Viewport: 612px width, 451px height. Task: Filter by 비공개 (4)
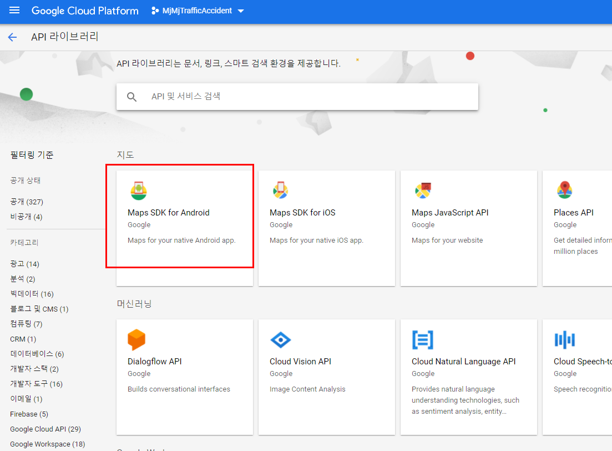pyautogui.click(x=26, y=217)
